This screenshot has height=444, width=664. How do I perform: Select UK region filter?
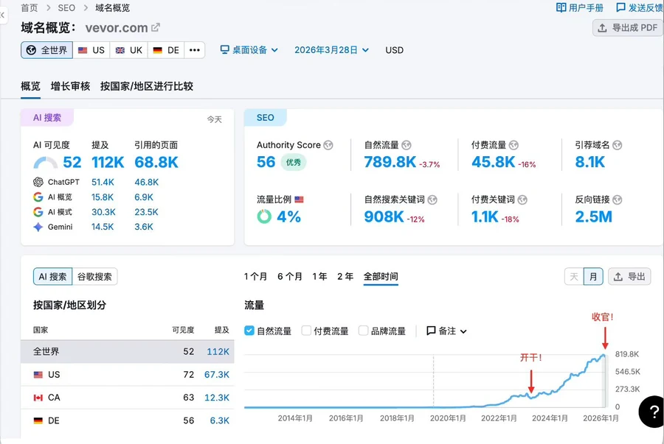point(128,50)
